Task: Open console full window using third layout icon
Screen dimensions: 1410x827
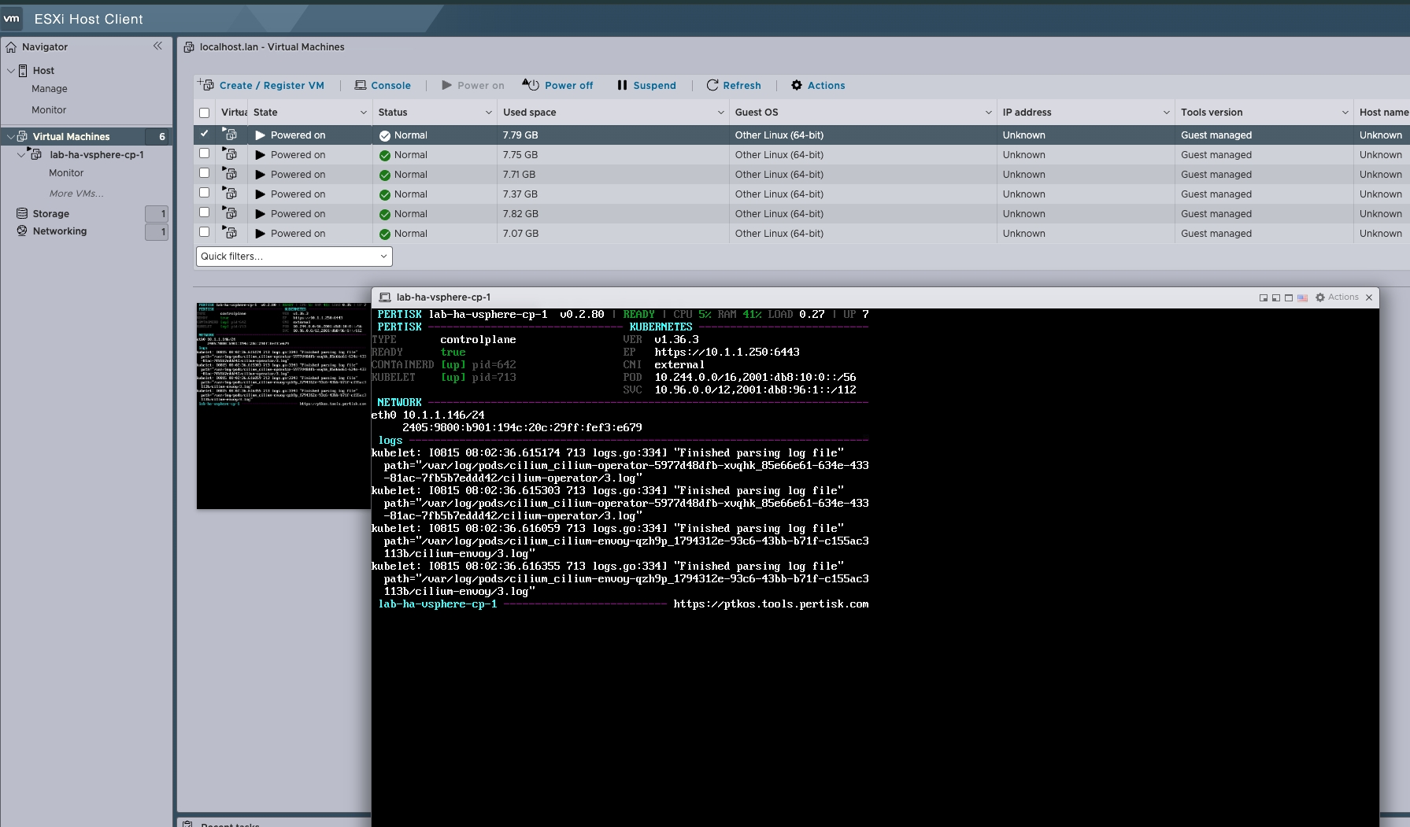Action: click(x=1289, y=297)
